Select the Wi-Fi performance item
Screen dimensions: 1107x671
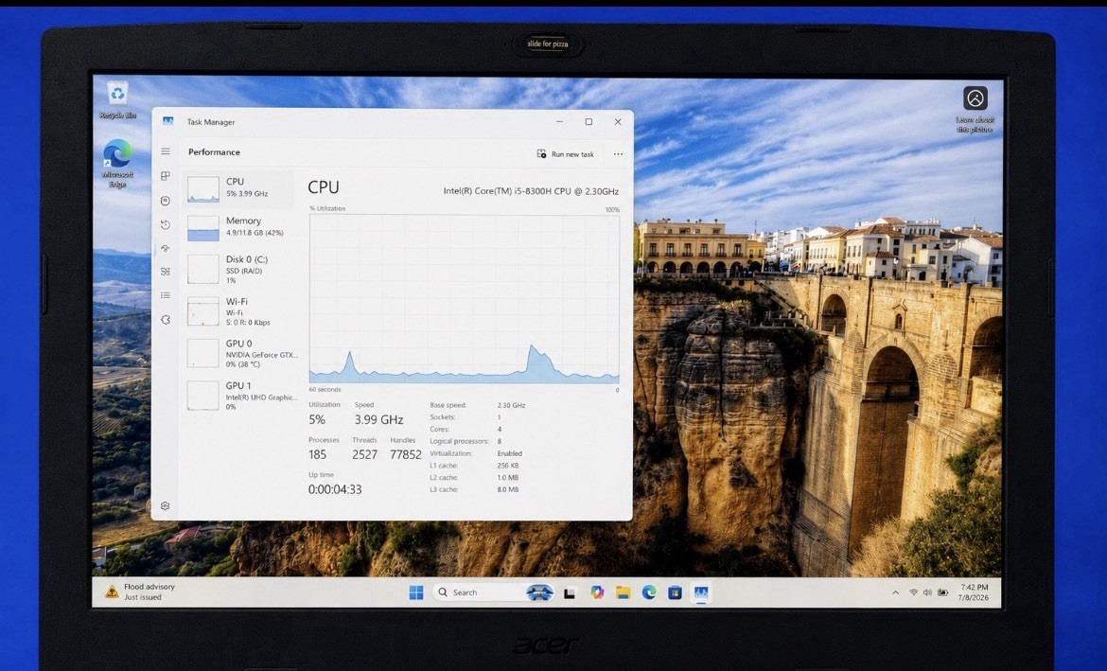pos(237,310)
